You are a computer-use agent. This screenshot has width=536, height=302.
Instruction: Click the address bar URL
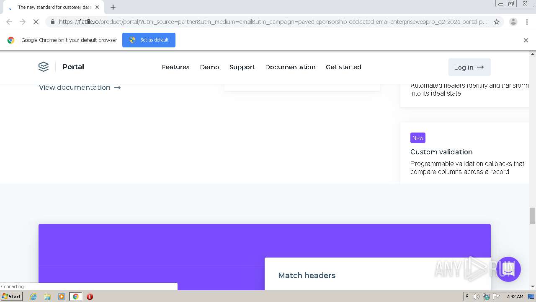coord(273,22)
